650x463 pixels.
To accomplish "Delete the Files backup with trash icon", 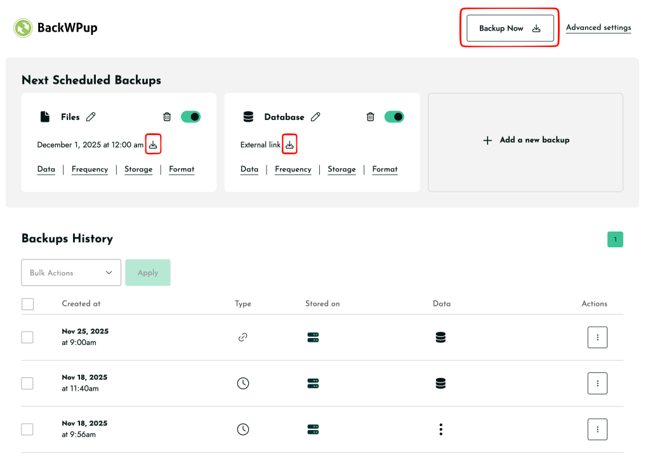I will [x=167, y=117].
